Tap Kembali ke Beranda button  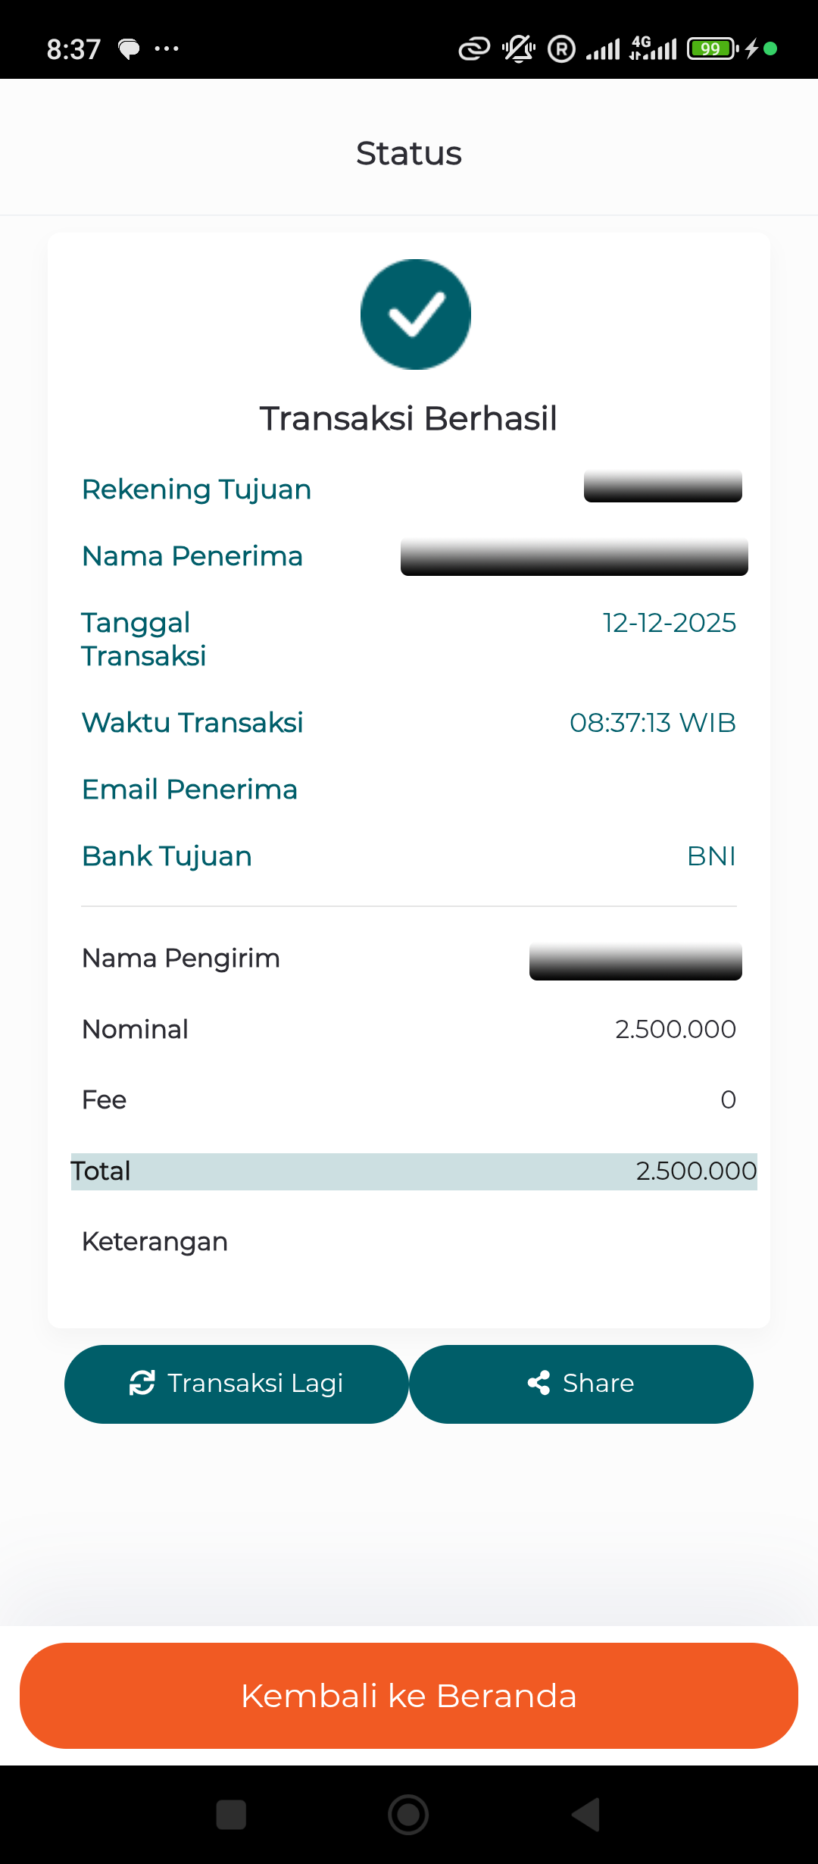coord(409,1696)
